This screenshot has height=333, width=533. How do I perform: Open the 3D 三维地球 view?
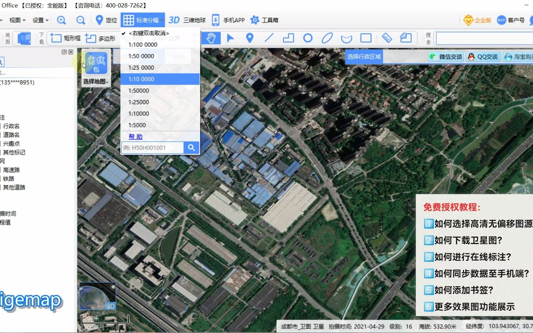point(187,20)
